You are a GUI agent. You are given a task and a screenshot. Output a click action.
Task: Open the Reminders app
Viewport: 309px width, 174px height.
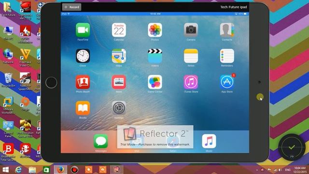(x=227, y=56)
